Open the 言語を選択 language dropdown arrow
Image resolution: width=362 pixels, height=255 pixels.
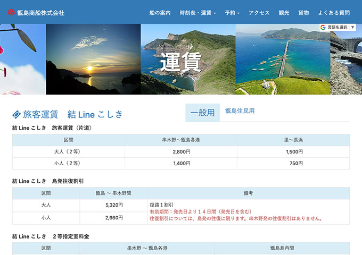tap(352, 27)
